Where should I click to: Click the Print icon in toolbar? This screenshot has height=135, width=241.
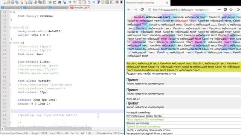30,2
